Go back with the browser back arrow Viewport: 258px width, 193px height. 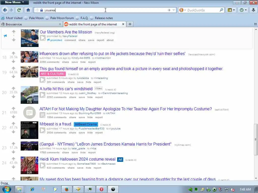[5, 10]
